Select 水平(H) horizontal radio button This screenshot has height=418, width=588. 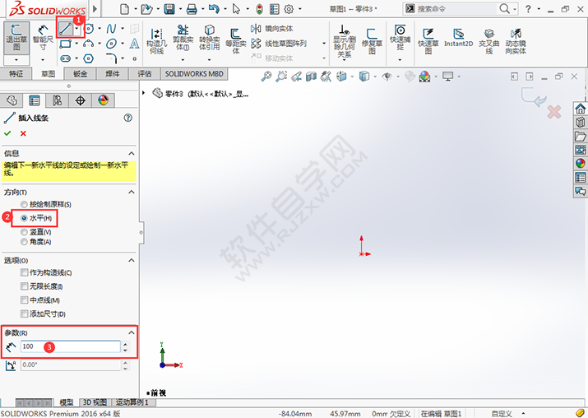click(24, 218)
